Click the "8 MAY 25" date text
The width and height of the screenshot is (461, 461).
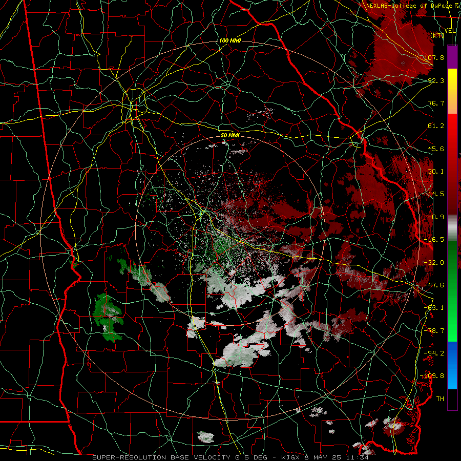point(322,457)
